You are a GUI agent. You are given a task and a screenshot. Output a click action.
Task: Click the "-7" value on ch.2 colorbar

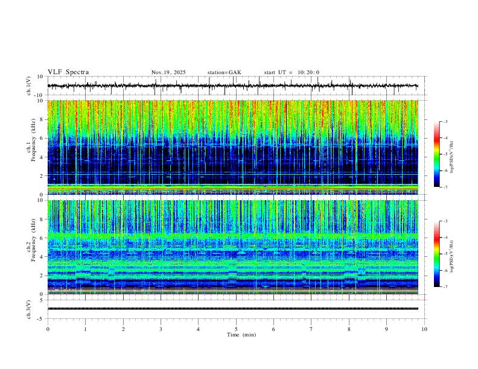445,286
